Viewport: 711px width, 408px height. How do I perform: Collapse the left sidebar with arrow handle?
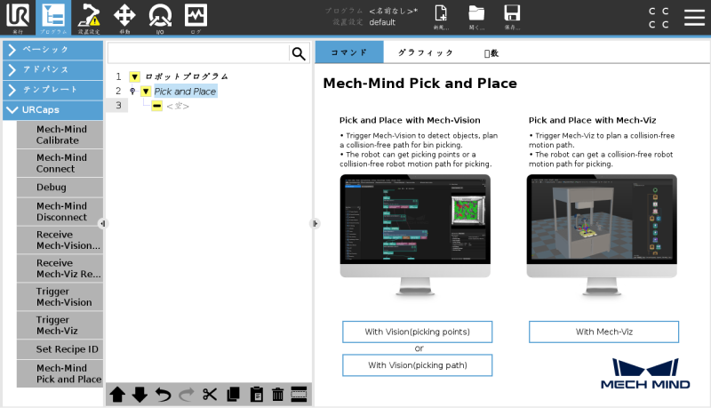pyautogui.click(x=103, y=223)
